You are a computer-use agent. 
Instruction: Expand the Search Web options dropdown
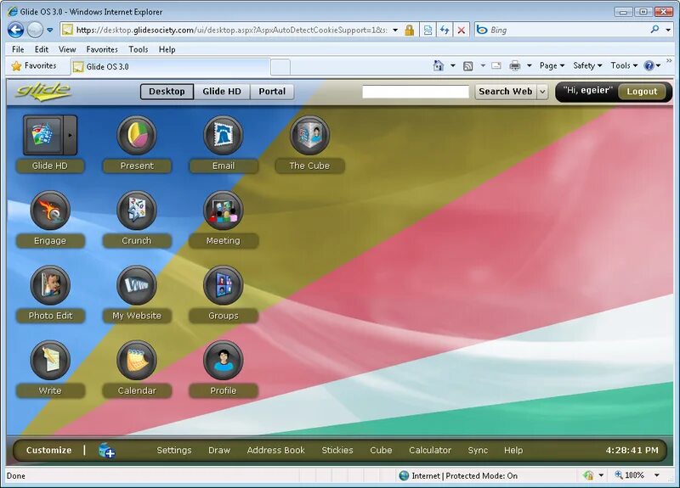click(542, 92)
